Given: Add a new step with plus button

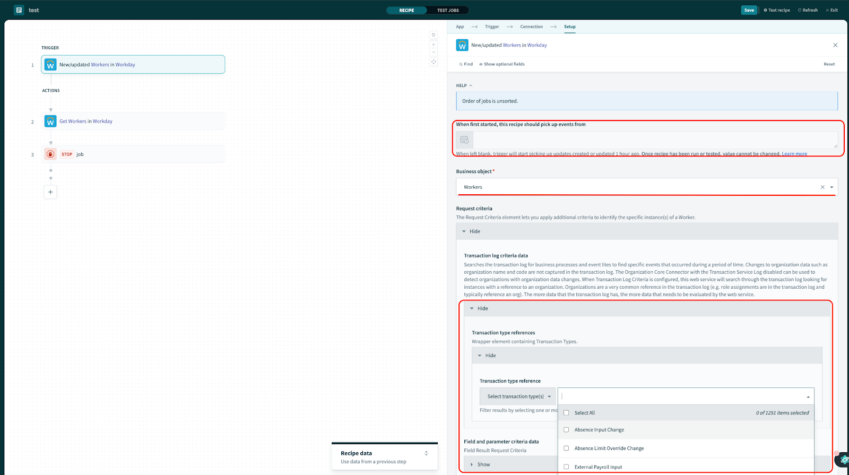Looking at the screenshot, I should (50, 192).
